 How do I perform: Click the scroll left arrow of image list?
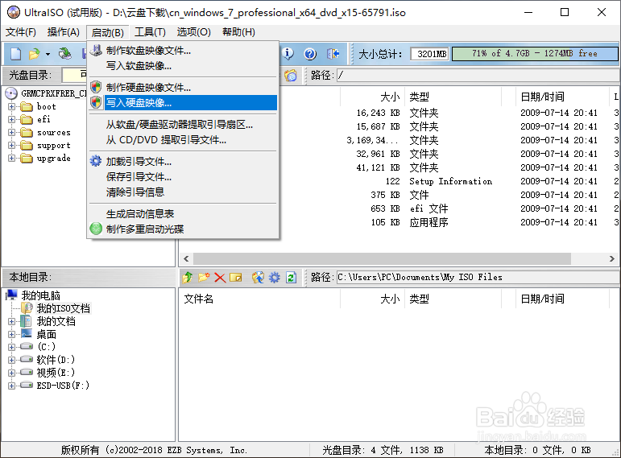point(186,258)
